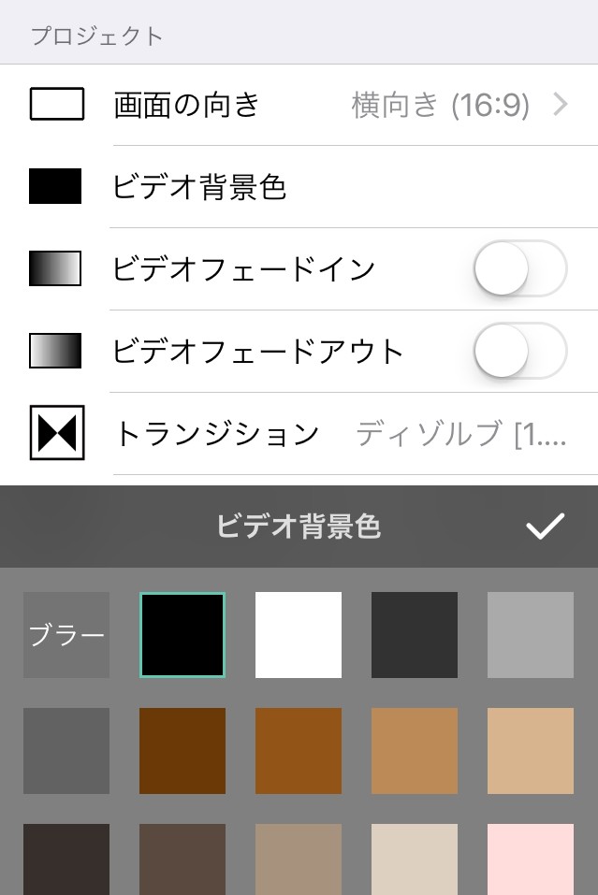
Task: Open transition selection showing ディゾルブ
Action: coord(461,434)
